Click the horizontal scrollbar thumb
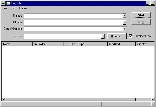156x107 pixels. click(70, 99)
